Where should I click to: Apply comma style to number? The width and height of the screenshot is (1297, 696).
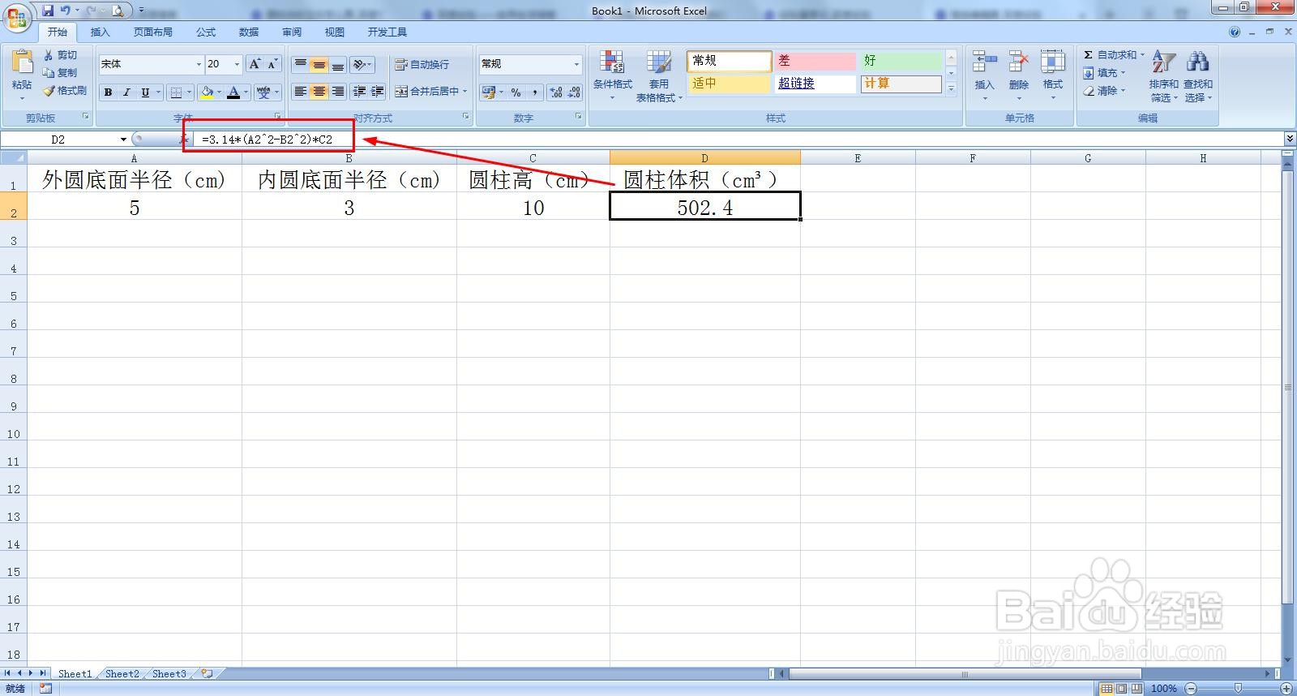pos(535,92)
